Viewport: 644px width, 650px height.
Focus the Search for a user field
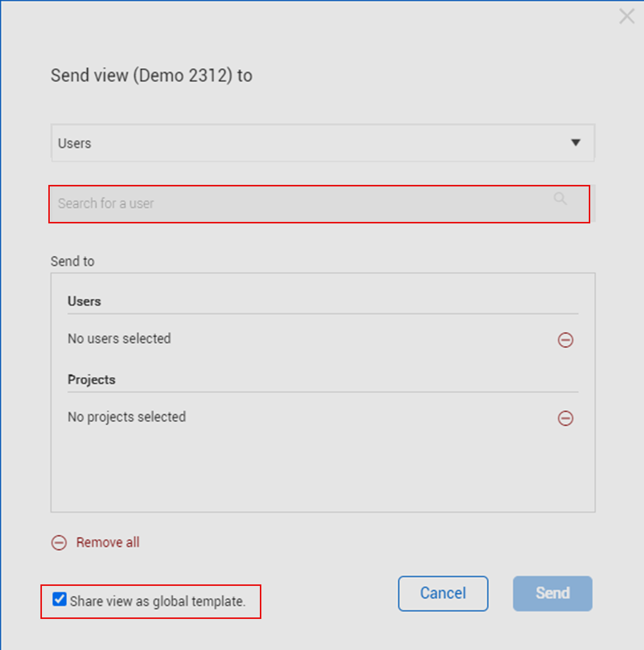coord(296,204)
